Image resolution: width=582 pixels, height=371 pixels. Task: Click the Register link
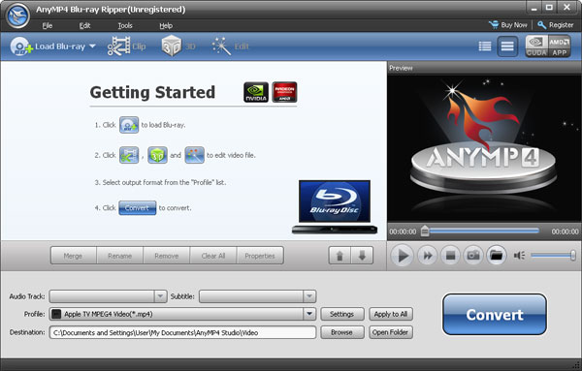pos(555,25)
